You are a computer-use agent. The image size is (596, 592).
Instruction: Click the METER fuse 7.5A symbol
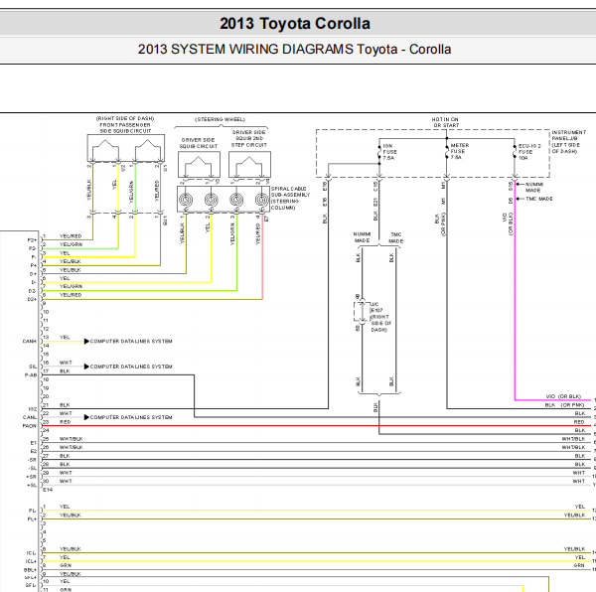447,152
